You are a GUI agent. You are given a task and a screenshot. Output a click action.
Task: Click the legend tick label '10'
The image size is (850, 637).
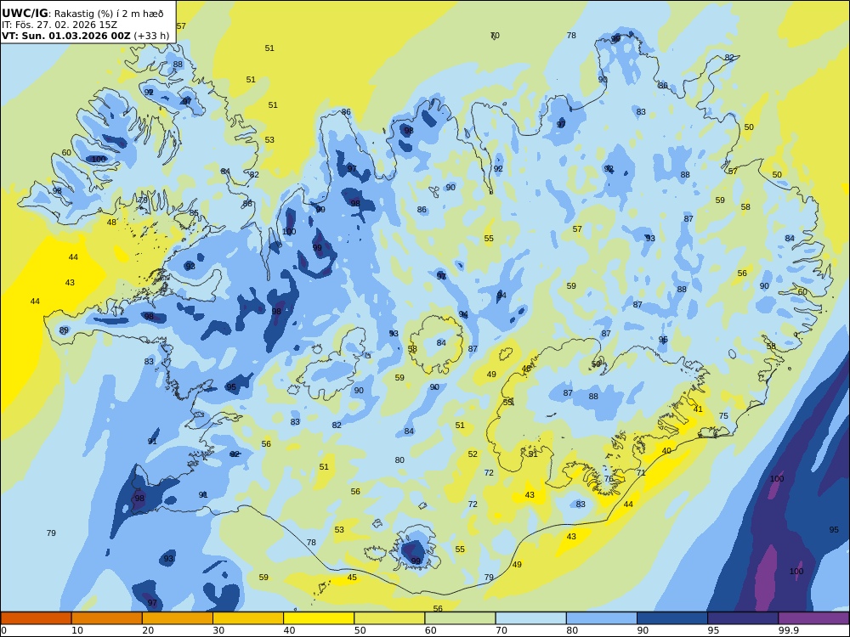[x=77, y=630]
